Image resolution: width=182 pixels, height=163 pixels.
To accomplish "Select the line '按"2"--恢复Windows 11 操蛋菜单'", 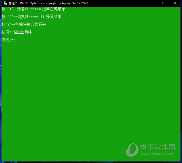I will pos(31,17).
